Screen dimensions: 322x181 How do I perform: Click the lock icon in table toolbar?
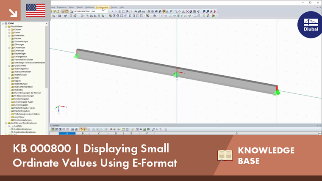(x=166, y=129)
